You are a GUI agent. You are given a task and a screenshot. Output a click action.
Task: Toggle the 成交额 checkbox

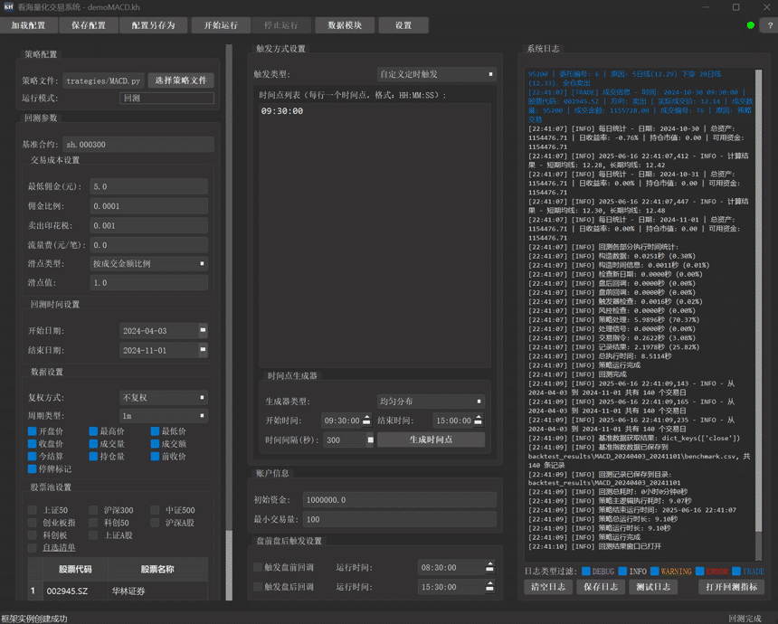coord(155,443)
